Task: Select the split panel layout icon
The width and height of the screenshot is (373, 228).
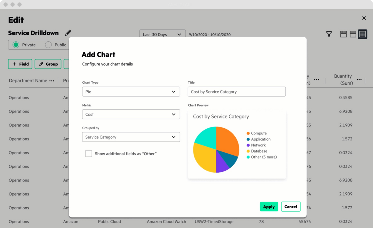Action: click(x=353, y=34)
